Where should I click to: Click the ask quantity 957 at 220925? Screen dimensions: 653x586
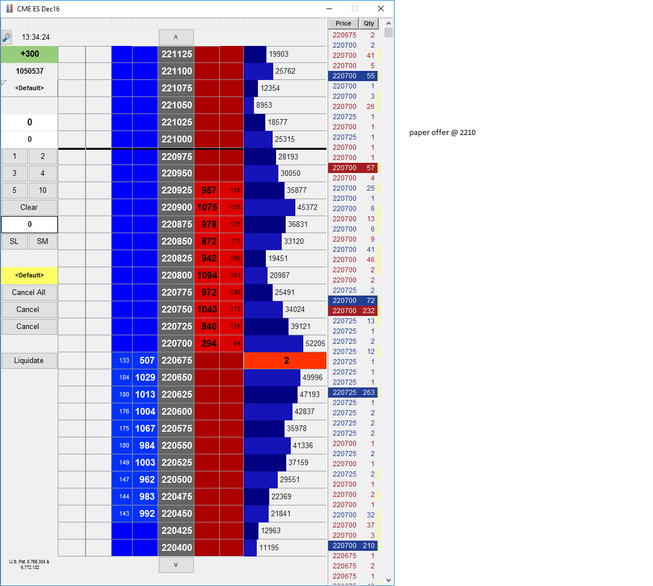coord(207,191)
